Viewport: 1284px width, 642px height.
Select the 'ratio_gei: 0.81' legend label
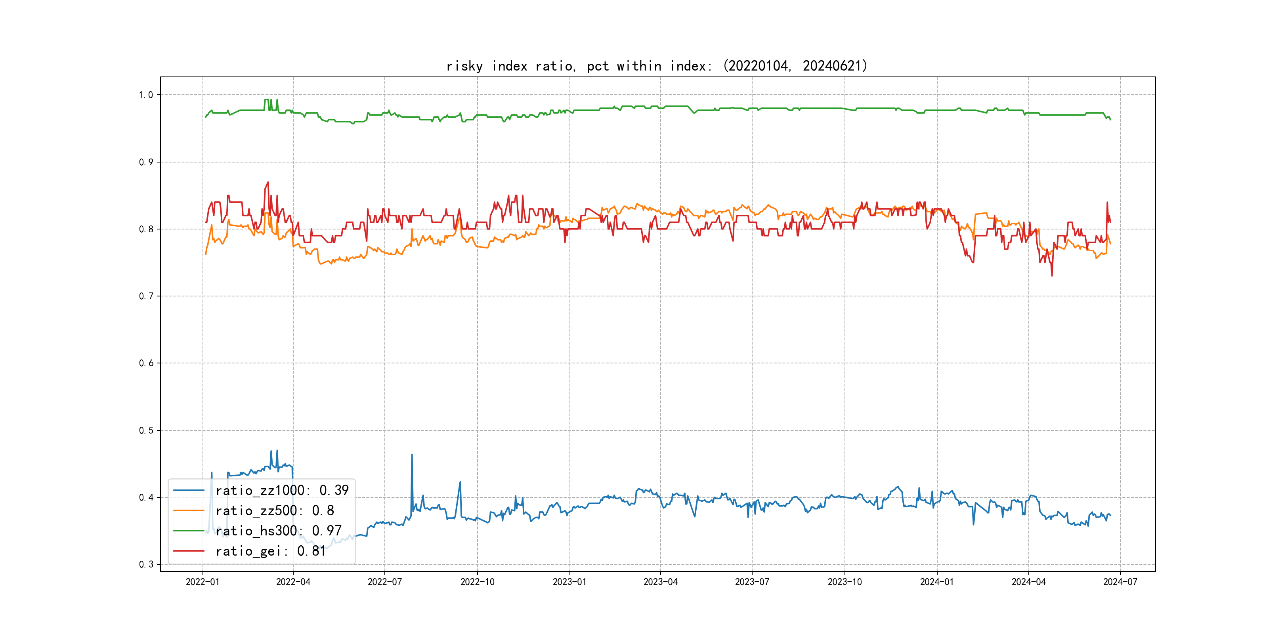pos(271,551)
